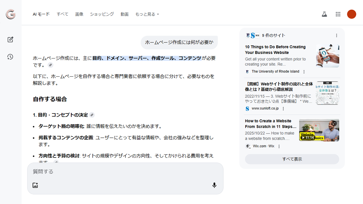
Task: Open the Google apps grid
Action: pyautogui.click(x=338, y=14)
